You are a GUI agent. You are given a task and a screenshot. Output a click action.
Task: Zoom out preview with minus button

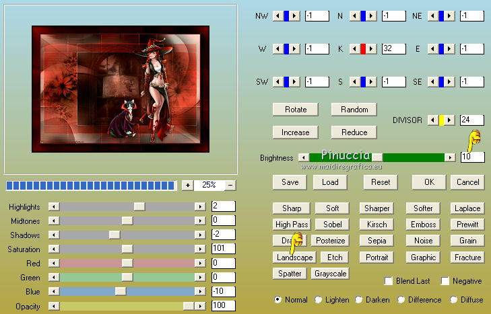tap(230, 185)
